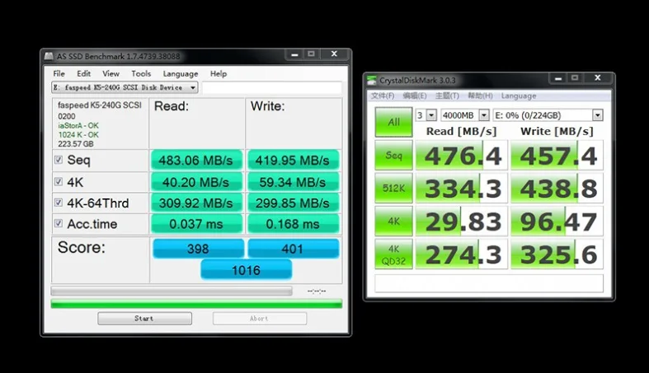649x373 pixels.
Task: Click the 4K-64Thrd write result 299.85 MB/s
Action: pyautogui.click(x=293, y=203)
